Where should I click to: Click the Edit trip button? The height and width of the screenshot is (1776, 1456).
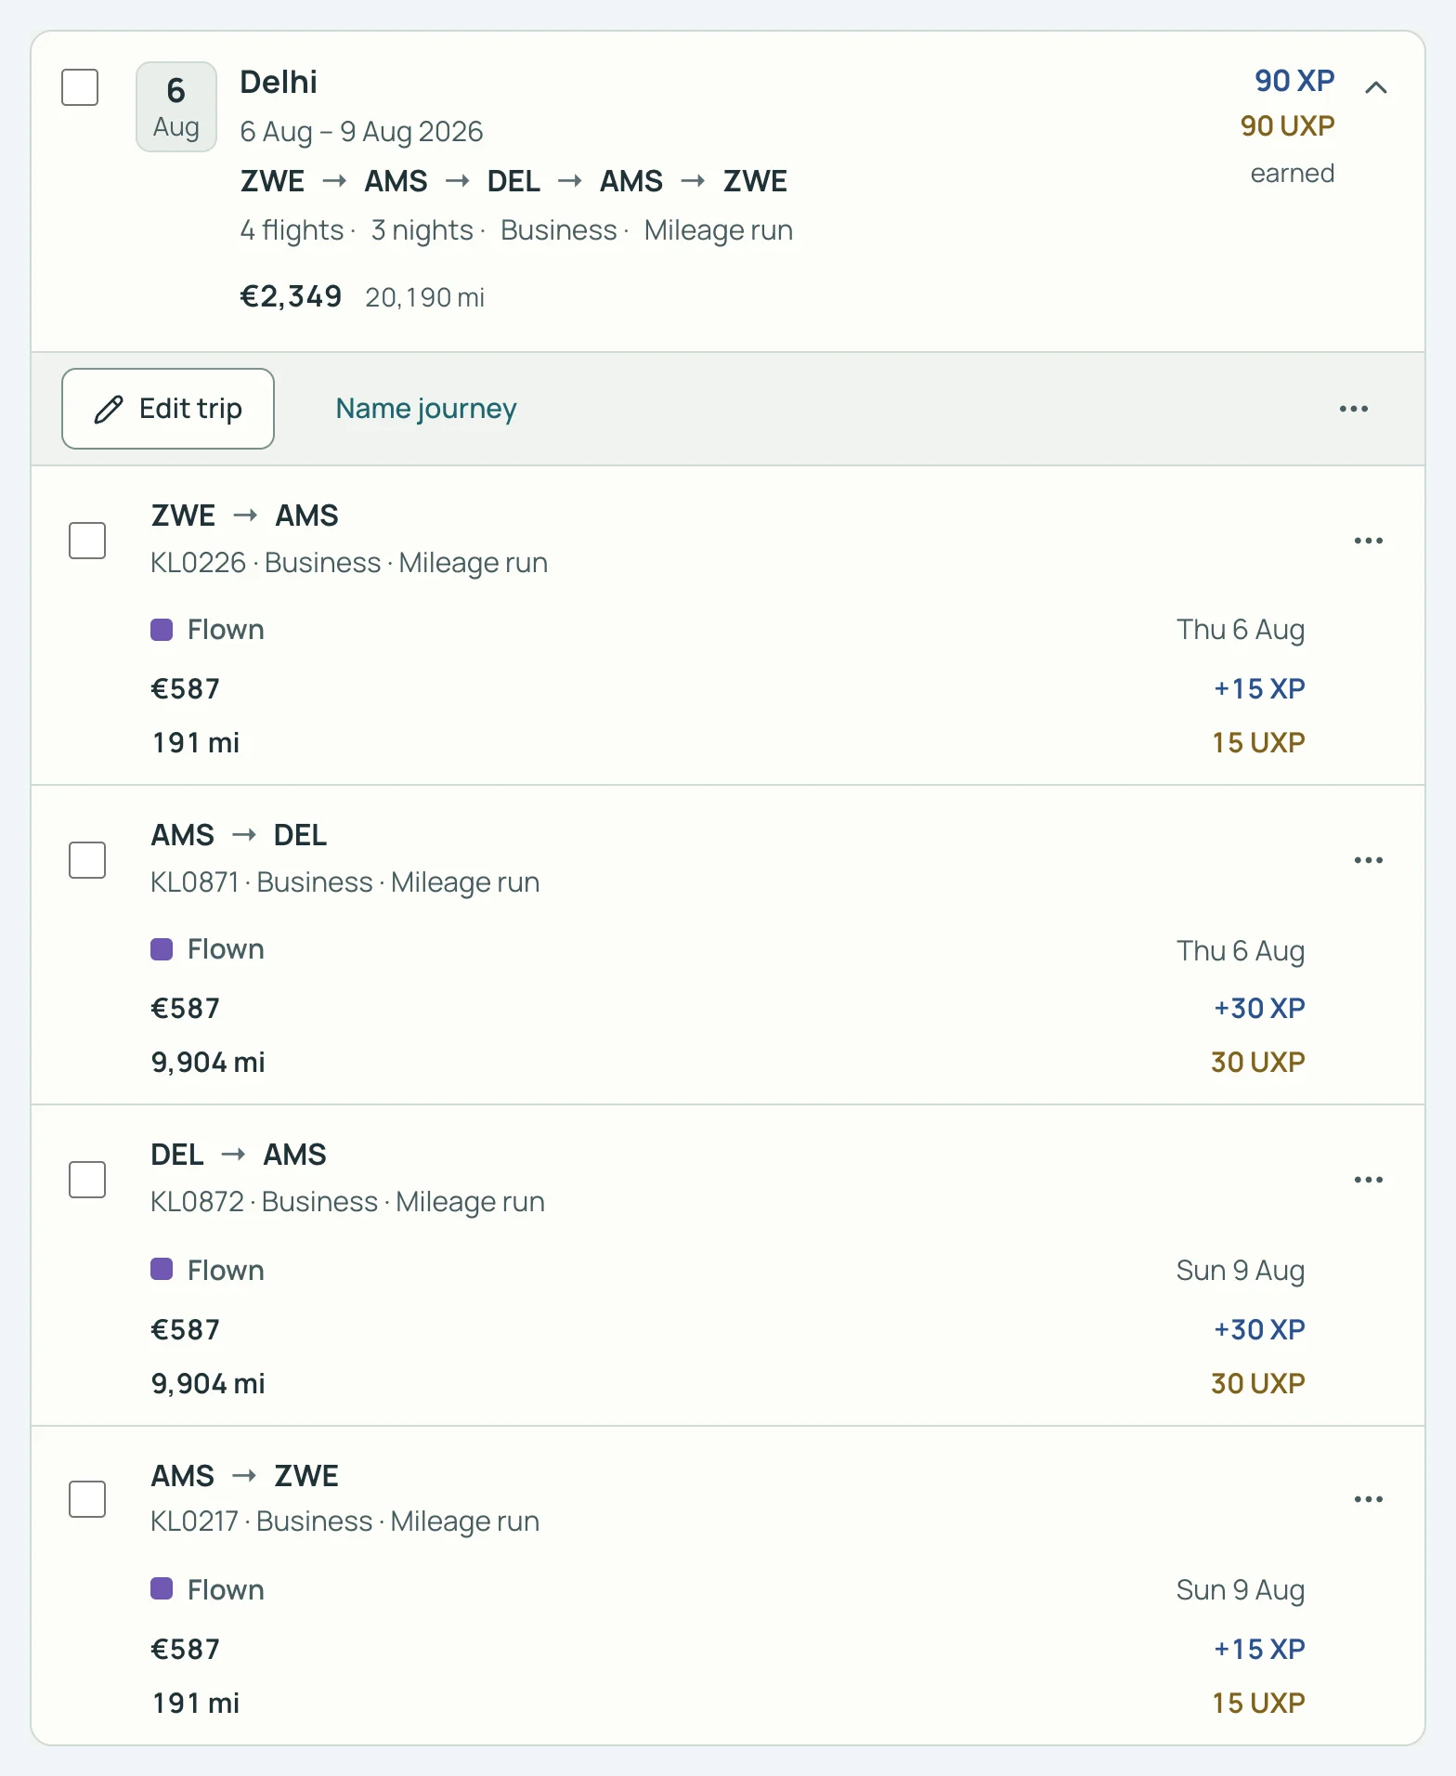[168, 409]
